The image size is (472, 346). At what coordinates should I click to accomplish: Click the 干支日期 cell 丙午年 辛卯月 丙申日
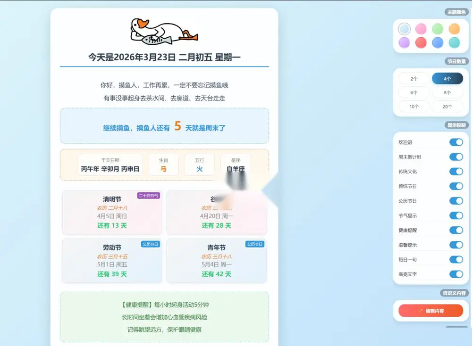(110, 165)
